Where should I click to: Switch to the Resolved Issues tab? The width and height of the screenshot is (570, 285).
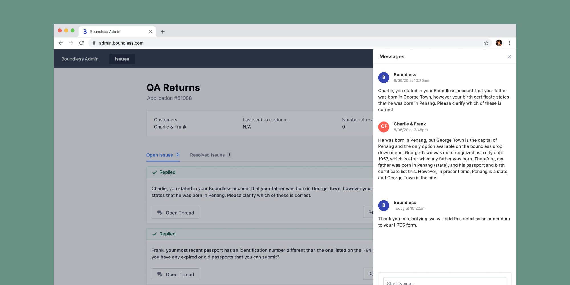click(211, 155)
